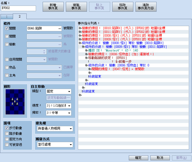This screenshot has height=162, width=192.
Task: Select command line 陷阱Y 代入 EV002 Y坐標
Action: click(x=134, y=32)
